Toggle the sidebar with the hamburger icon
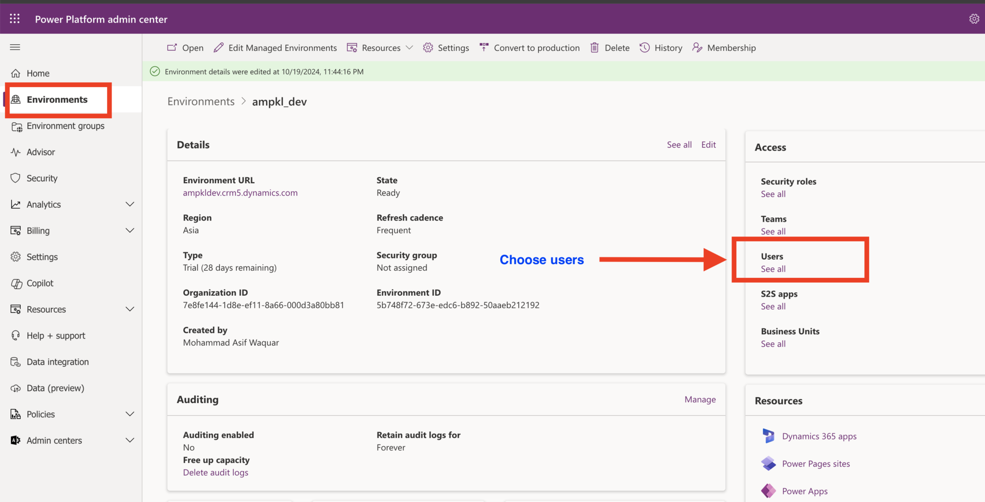The height and width of the screenshot is (502, 985). 15,47
